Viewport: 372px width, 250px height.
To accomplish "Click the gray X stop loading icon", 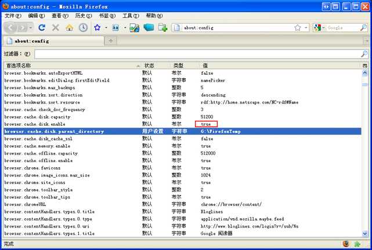I will pyautogui.click(x=56, y=28).
